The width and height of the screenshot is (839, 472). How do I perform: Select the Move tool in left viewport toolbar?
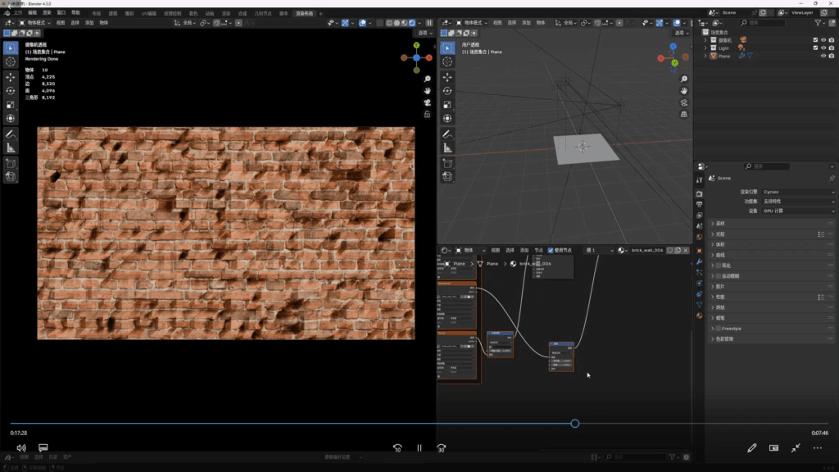(11, 76)
